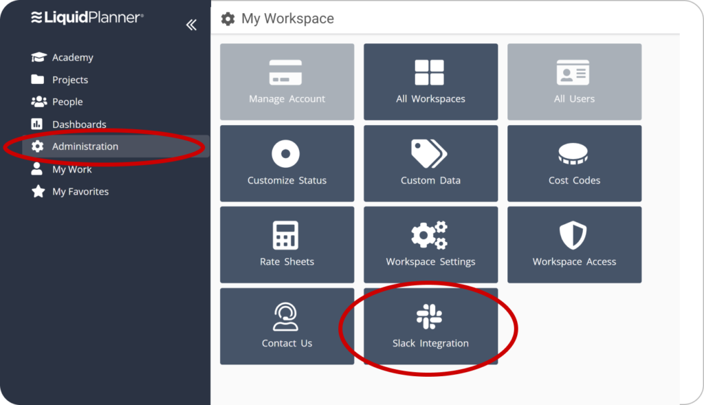Collapse the sidebar with the double chevron
Screen dimensions: 704x405
[x=191, y=25]
